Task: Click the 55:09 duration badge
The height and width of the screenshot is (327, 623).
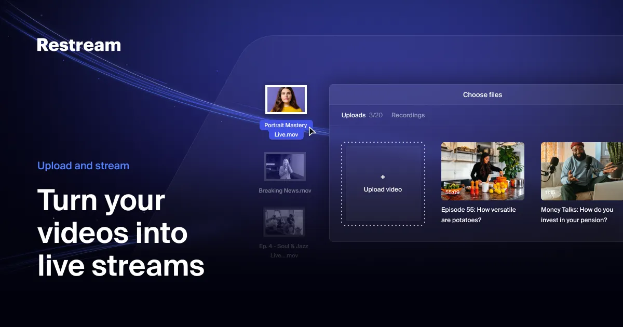Action: 452,193
